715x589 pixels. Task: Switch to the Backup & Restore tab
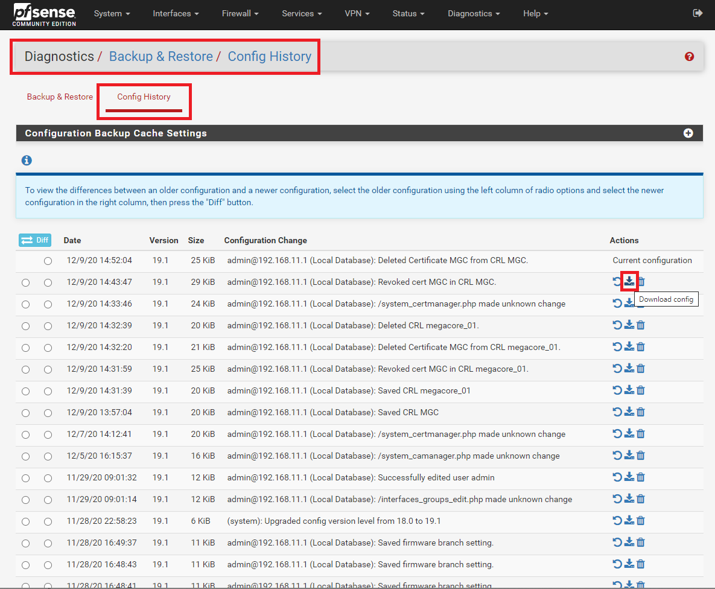60,97
